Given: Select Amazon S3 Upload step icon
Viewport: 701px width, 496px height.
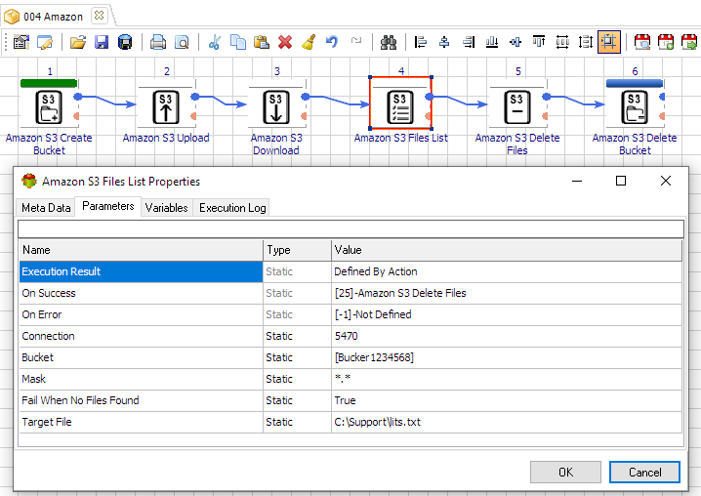Looking at the screenshot, I should pos(166,107).
